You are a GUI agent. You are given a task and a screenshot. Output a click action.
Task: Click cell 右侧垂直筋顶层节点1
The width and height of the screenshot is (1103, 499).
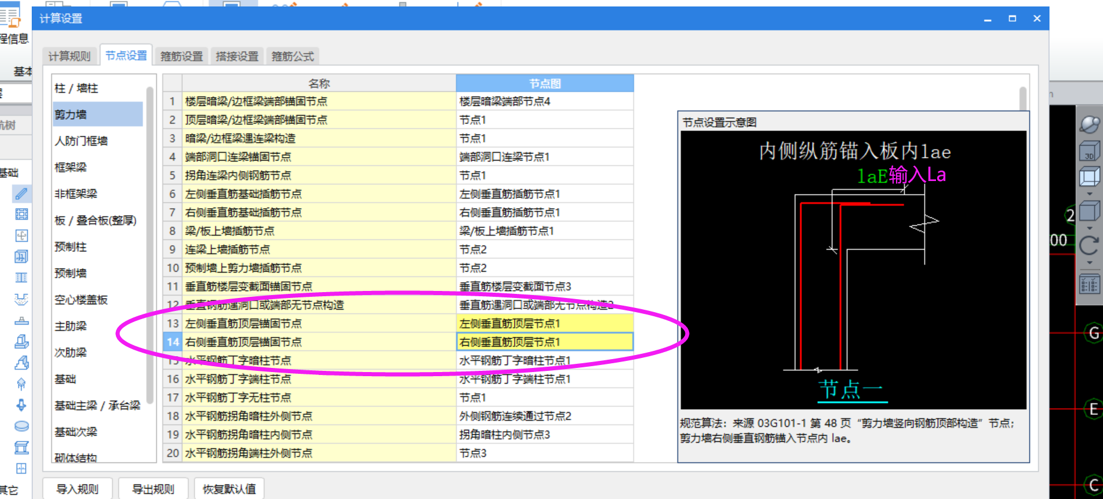(545, 342)
